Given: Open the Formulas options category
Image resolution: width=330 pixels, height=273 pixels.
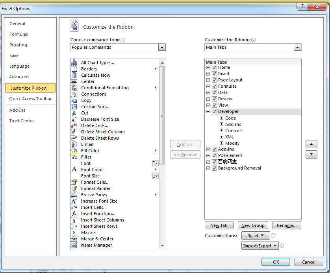Looking at the screenshot, I should pos(19,34).
